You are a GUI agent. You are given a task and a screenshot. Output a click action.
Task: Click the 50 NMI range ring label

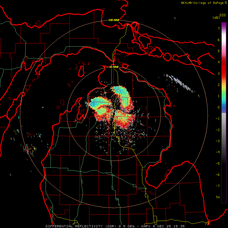pos(114,67)
